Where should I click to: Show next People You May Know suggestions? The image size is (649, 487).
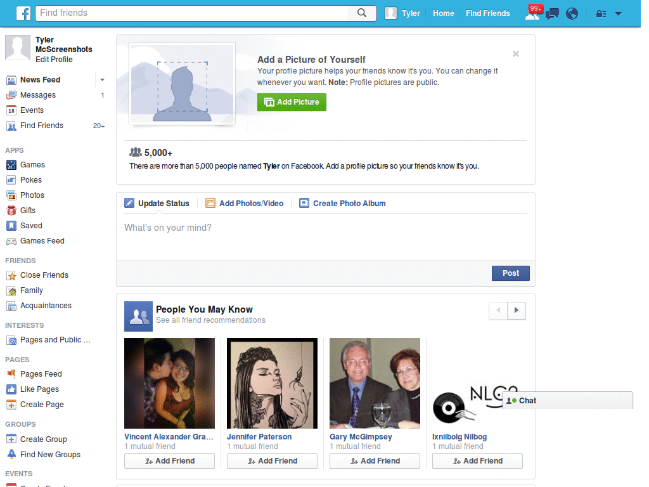coord(516,311)
